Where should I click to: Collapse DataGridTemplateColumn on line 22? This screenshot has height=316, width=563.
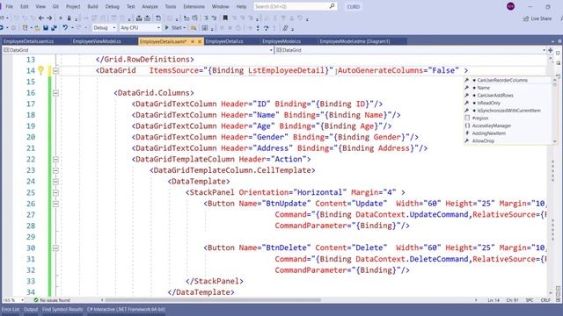click(55, 160)
